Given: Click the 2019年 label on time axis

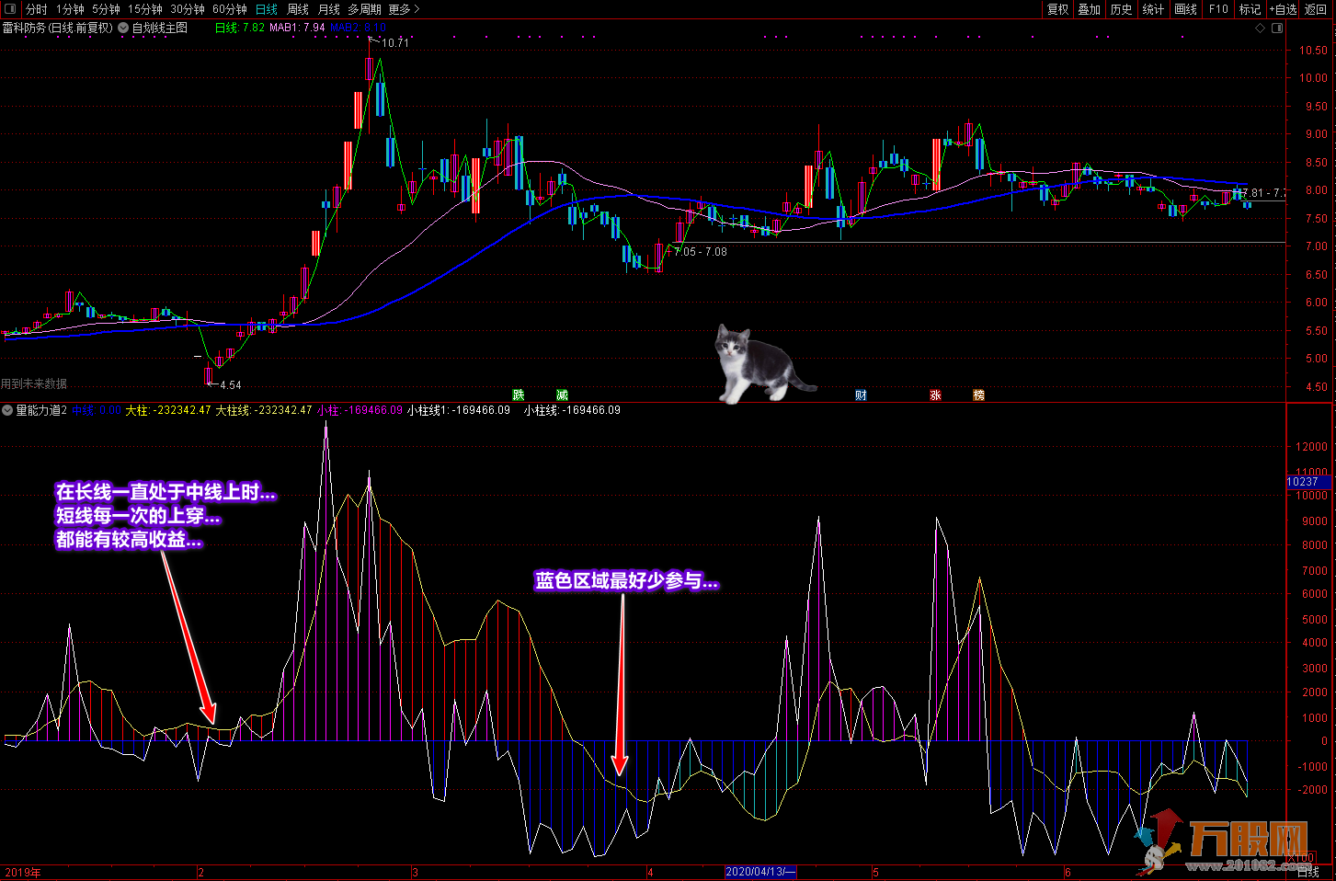Looking at the screenshot, I should click(x=23, y=873).
